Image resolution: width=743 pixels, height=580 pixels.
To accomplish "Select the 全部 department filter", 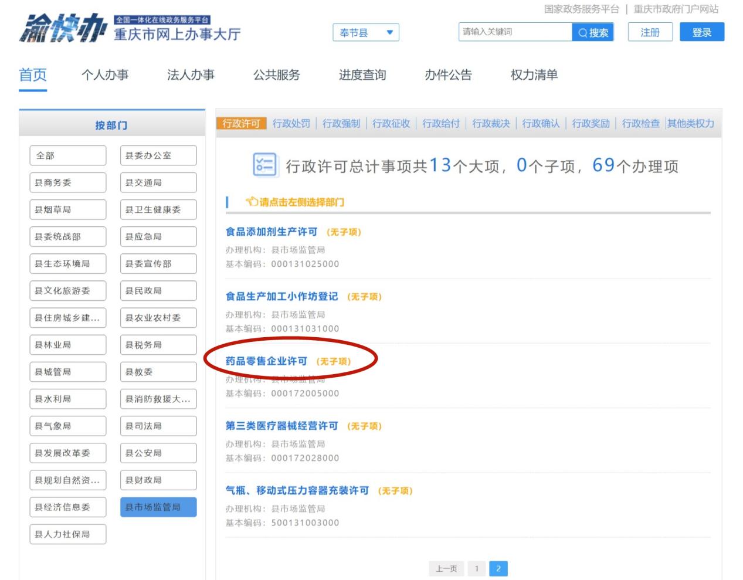I will click(x=67, y=155).
